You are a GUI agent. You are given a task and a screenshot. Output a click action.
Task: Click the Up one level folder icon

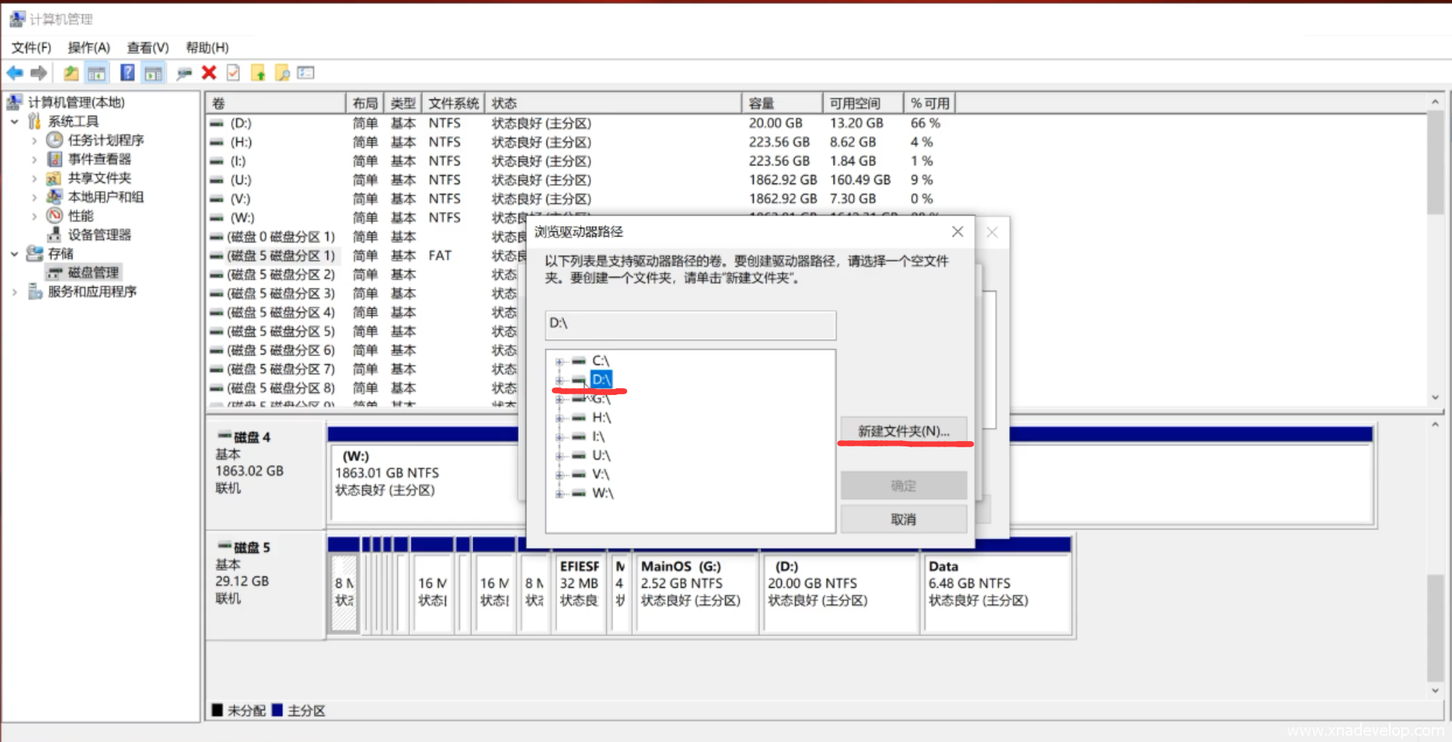click(71, 73)
